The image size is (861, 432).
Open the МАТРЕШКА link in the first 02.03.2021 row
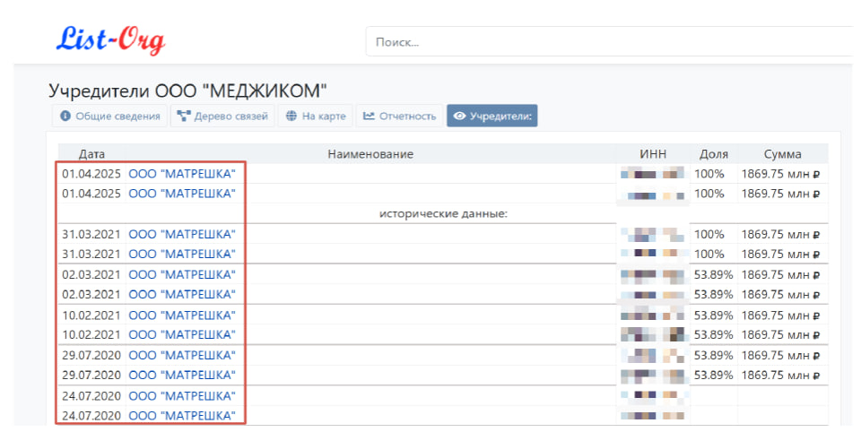coord(182,274)
